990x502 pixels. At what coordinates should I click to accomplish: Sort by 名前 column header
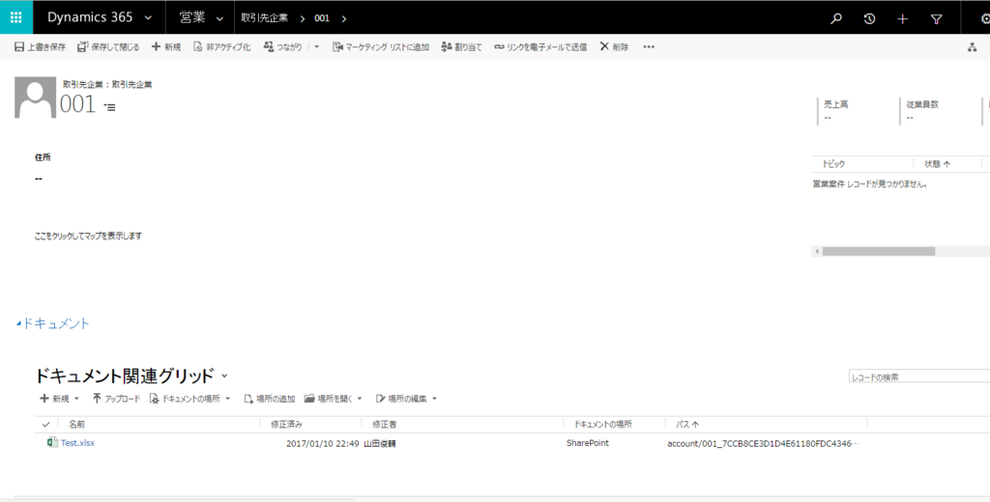click(77, 425)
